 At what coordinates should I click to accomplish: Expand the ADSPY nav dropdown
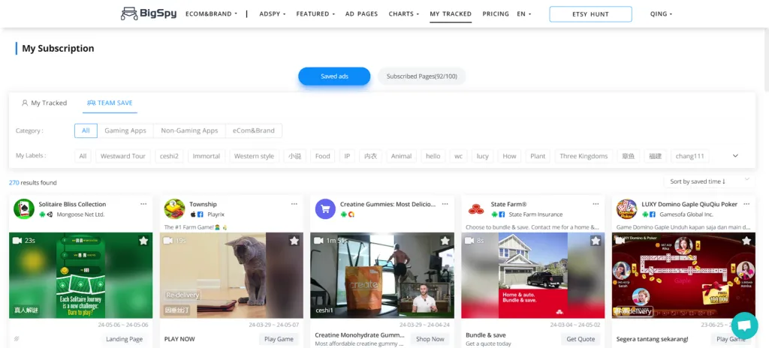tap(273, 13)
